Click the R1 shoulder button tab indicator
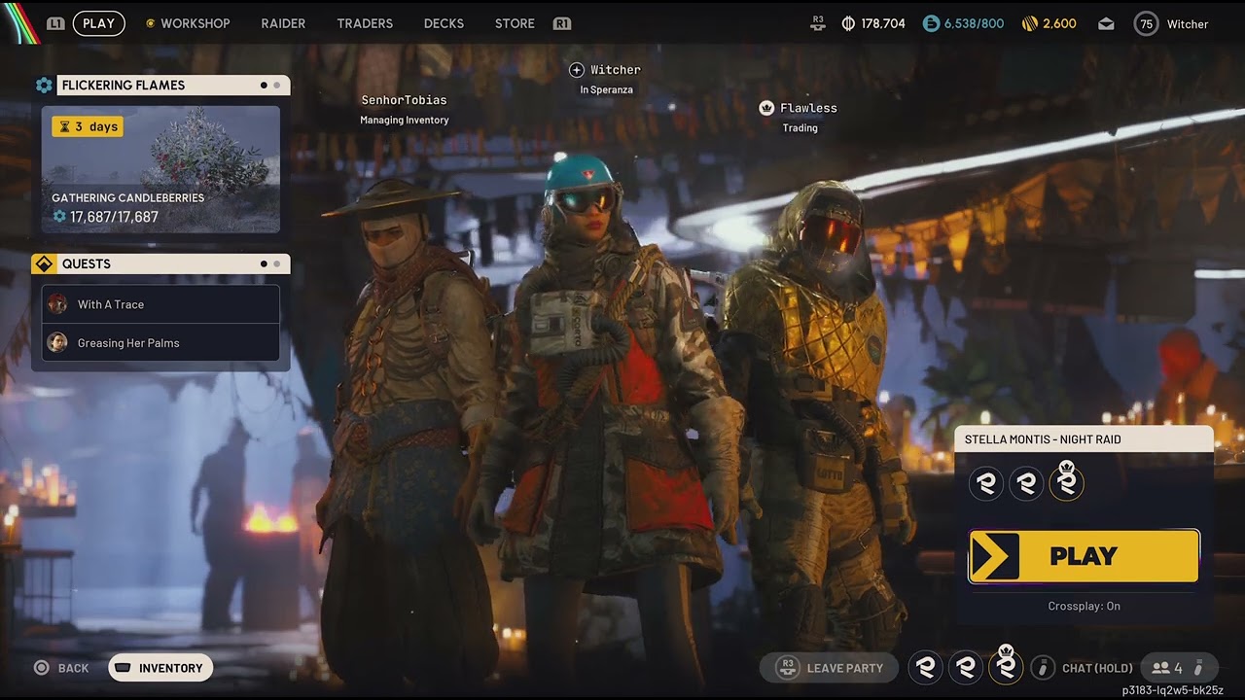This screenshot has height=700, width=1245. click(561, 23)
